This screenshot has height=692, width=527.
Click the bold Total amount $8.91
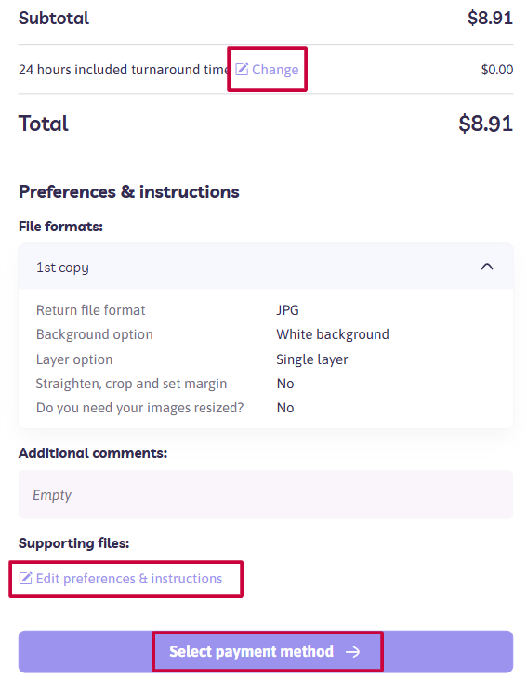[485, 124]
